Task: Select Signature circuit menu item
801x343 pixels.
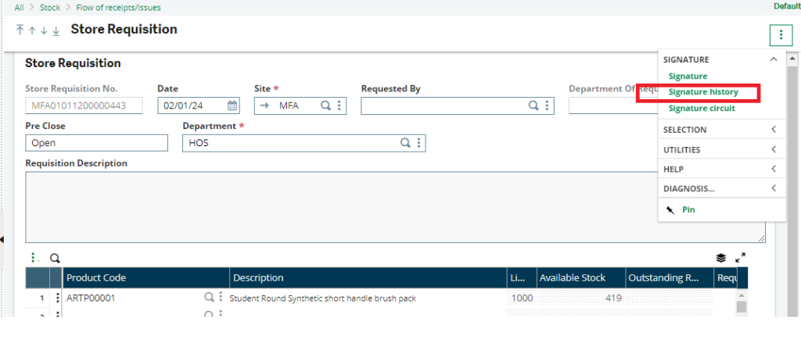Action: 701,109
